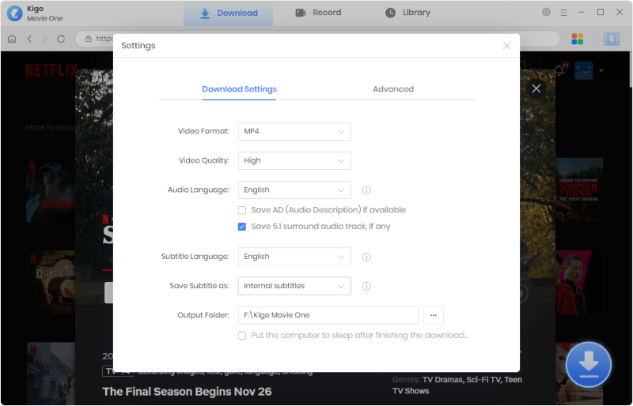Open the colorful site switcher grid icon
Image resolution: width=633 pixels, height=406 pixels.
pyautogui.click(x=578, y=39)
